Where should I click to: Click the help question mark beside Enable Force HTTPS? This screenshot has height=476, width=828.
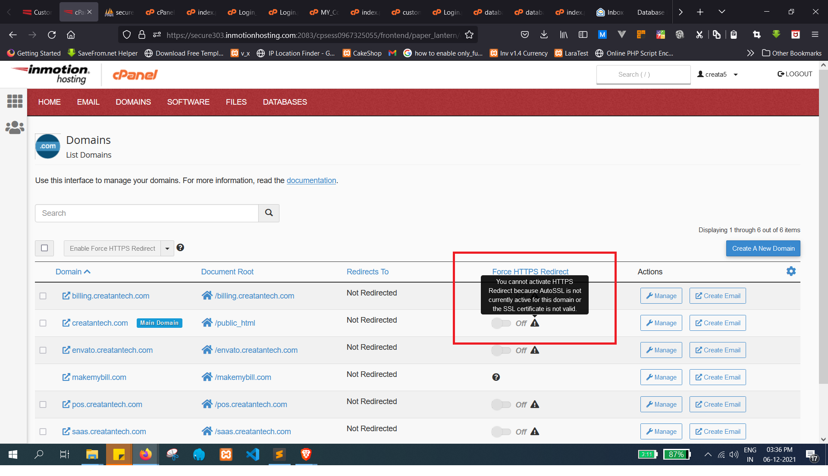tap(180, 248)
